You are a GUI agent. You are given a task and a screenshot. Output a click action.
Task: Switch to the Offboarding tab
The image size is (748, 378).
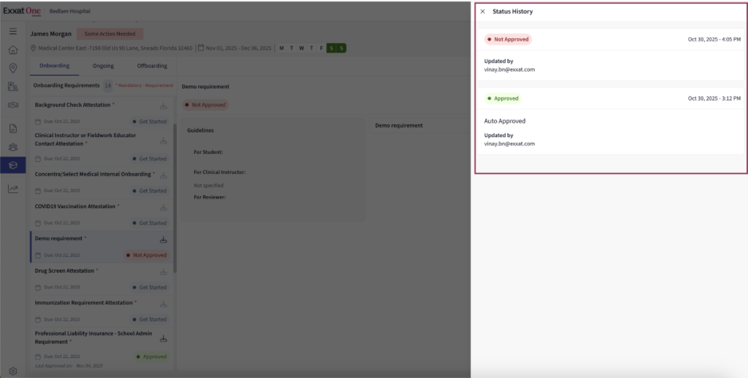[x=152, y=65]
